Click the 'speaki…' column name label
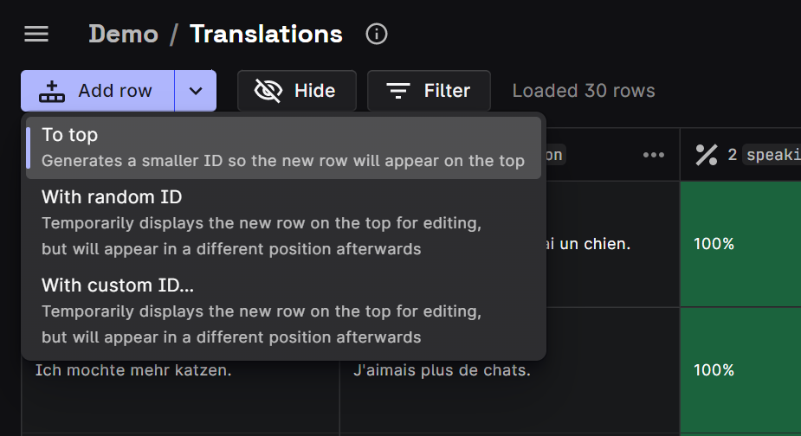 [772, 155]
